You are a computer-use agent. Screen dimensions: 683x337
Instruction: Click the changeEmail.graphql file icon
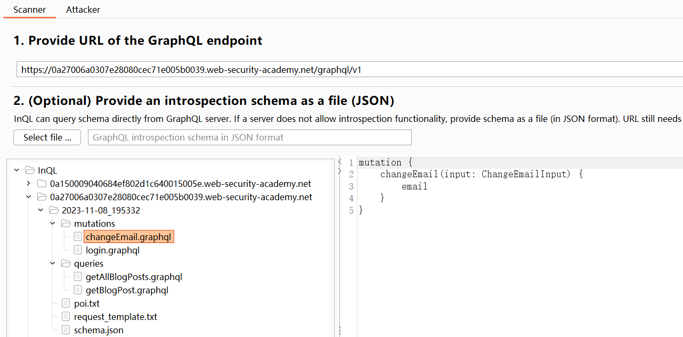pos(78,237)
